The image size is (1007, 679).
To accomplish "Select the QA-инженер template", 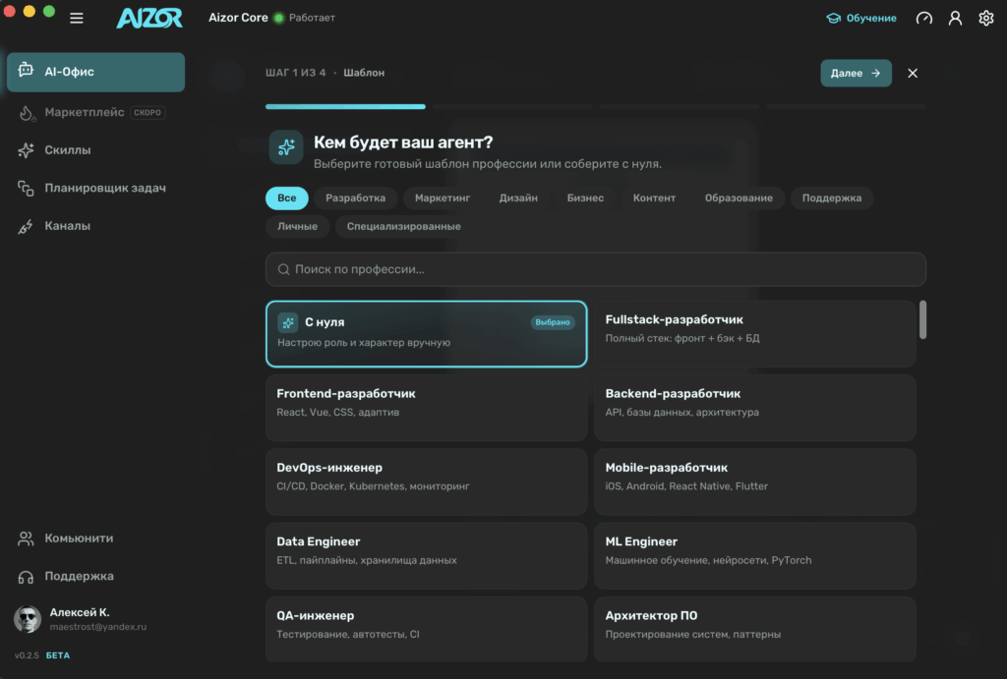I will (x=427, y=630).
